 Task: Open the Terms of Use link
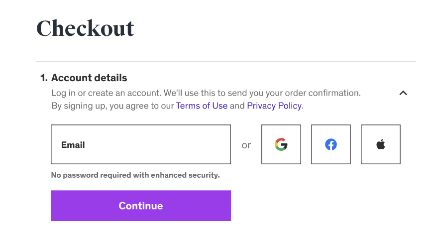point(202,106)
